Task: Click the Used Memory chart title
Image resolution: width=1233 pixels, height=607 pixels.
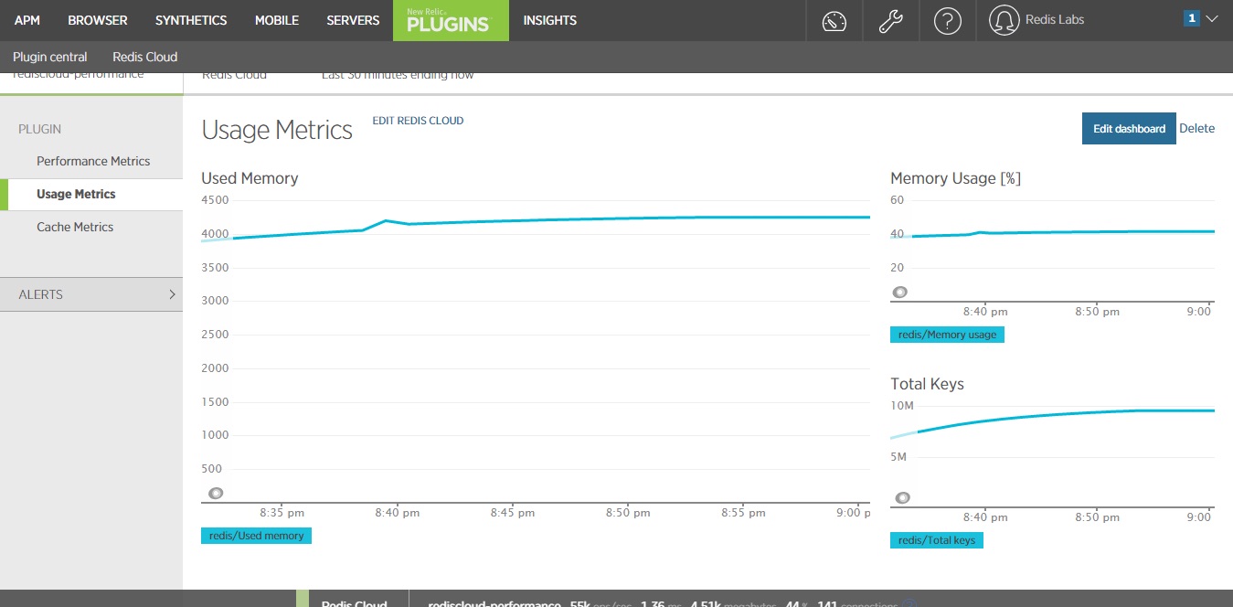Action: [x=250, y=178]
